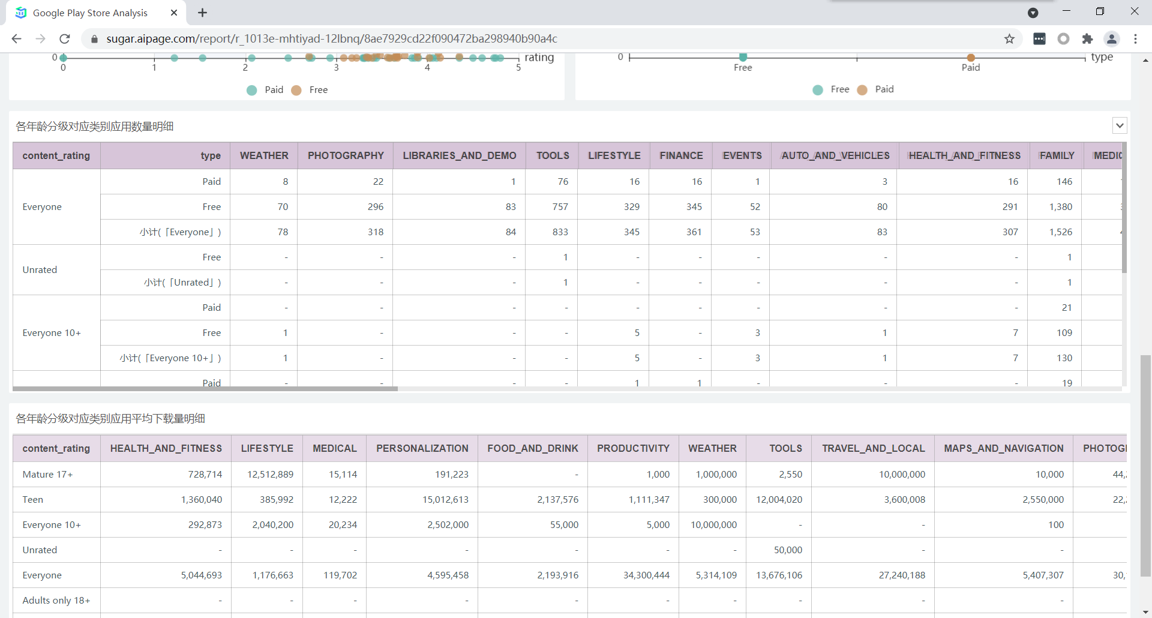1152x618 pixels.
Task: Click the AUTO_AND_VEHICLES column header
Action: [x=835, y=155]
